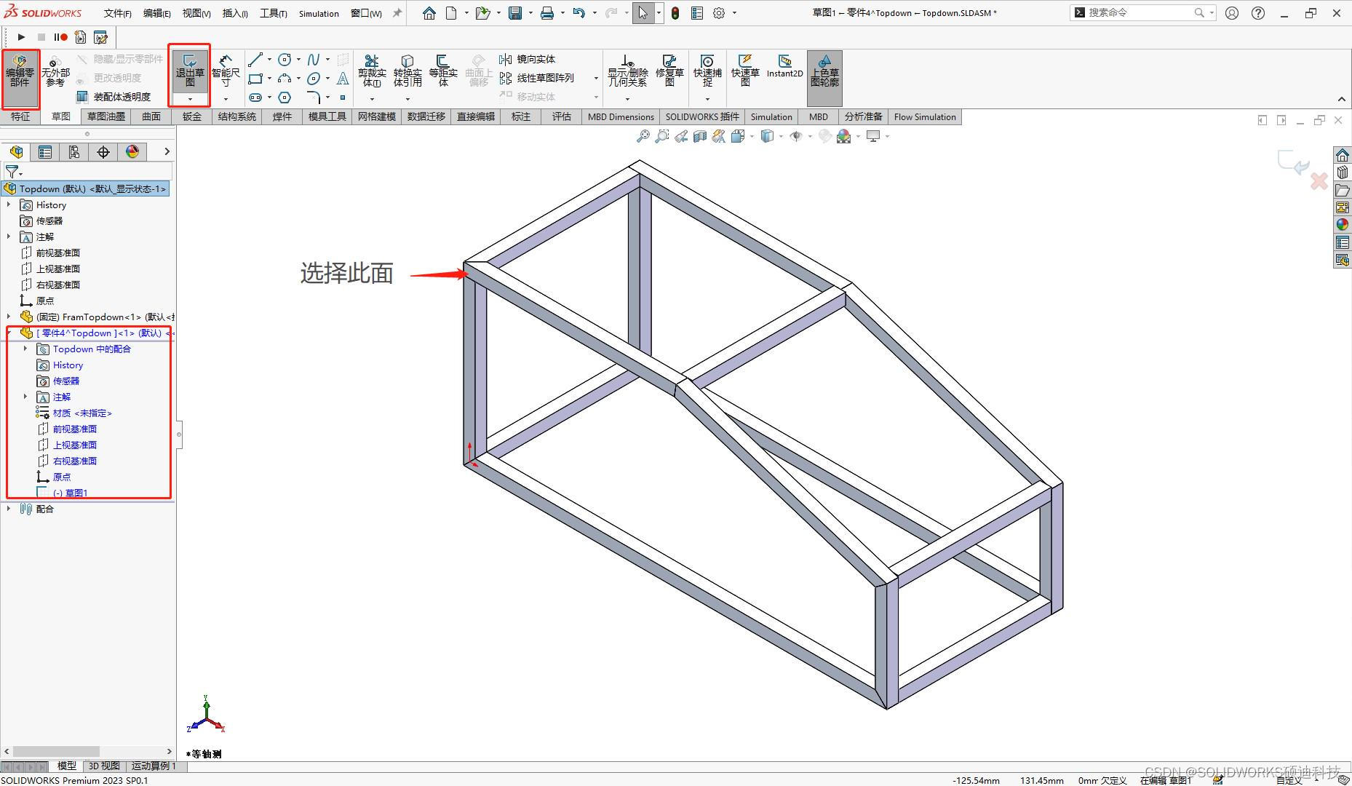The image size is (1352, 786).
Task: Open ConfigurationManager tab in left panel
Action: pos(73,151)
